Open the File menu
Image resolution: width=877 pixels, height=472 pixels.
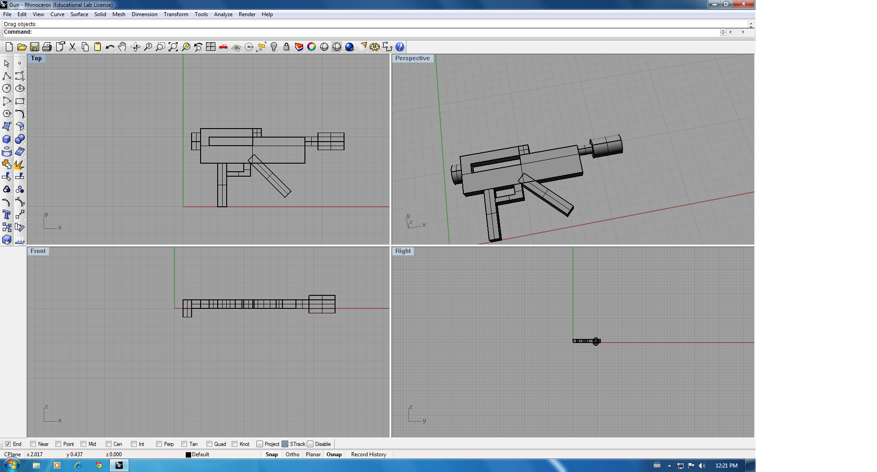[x=7, y=14]
